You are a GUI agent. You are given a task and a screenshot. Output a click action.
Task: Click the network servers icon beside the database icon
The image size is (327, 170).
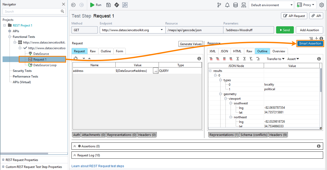[244, 5]
